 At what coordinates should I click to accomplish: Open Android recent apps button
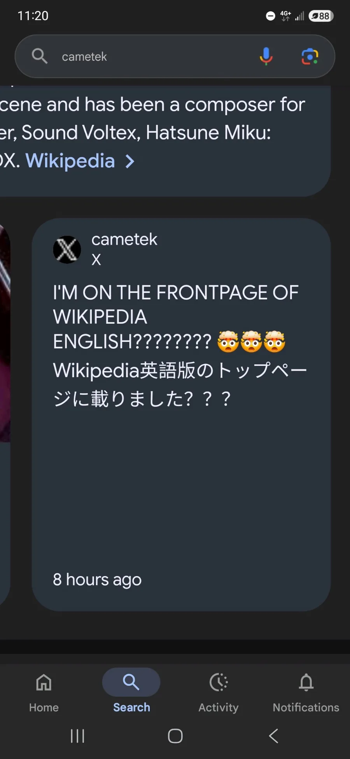(77, 736)
